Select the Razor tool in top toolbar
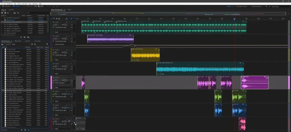This screenshot has height=132, width=291. coord(39,6)
